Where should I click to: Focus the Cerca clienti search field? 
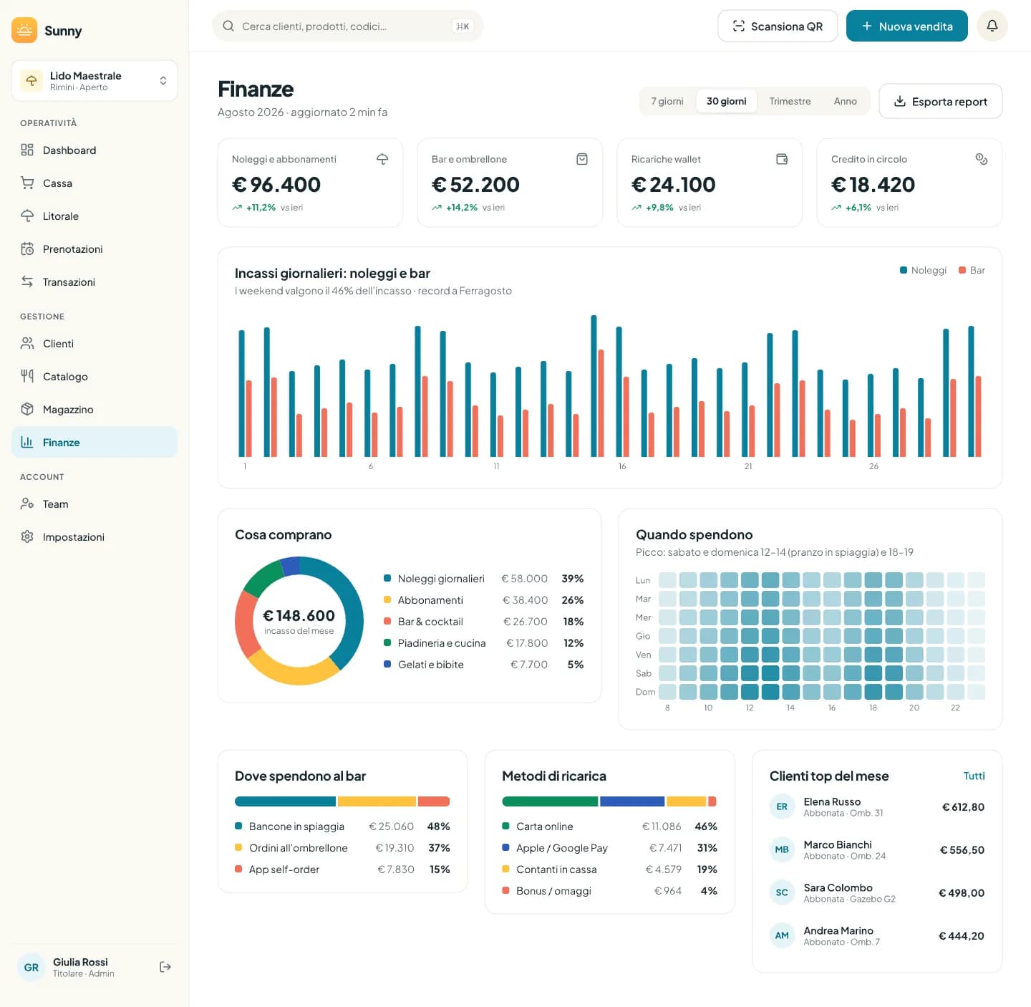click(347, 26)
